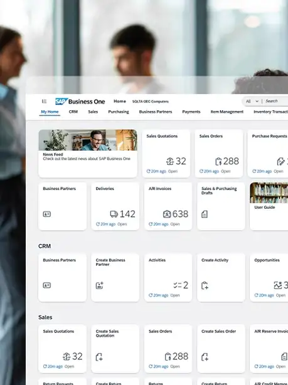Image resolution: width=288 pixels, height=385 pixels.
Task: Click the Sales Quotations icon in Sales section
Action: tap(67, 356)
